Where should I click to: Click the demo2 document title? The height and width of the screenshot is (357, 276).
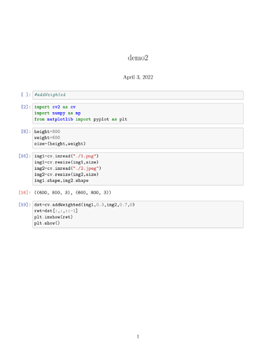pyautogui.click(x=138, y=58)
